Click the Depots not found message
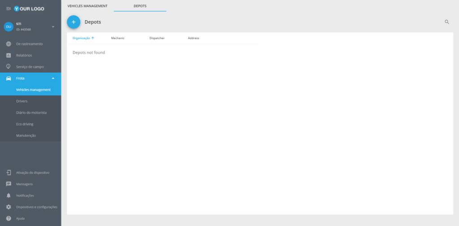Viewport: 459px width, 226px height. (89, 53)
